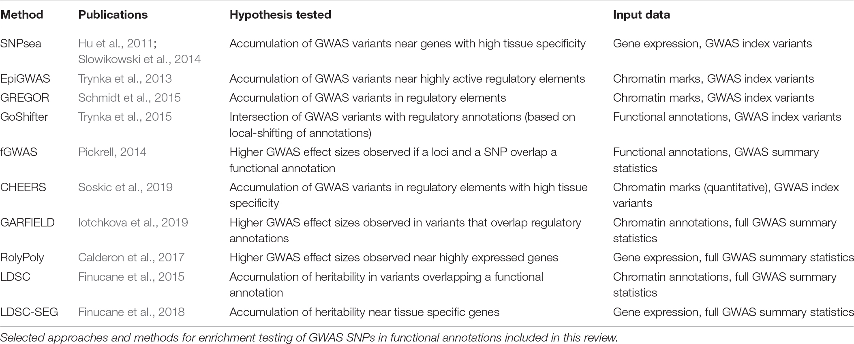This screenshot has width=854, height=344.
Task: Follow the Calderon et al., 2017 reference
Action: point(131,257)
